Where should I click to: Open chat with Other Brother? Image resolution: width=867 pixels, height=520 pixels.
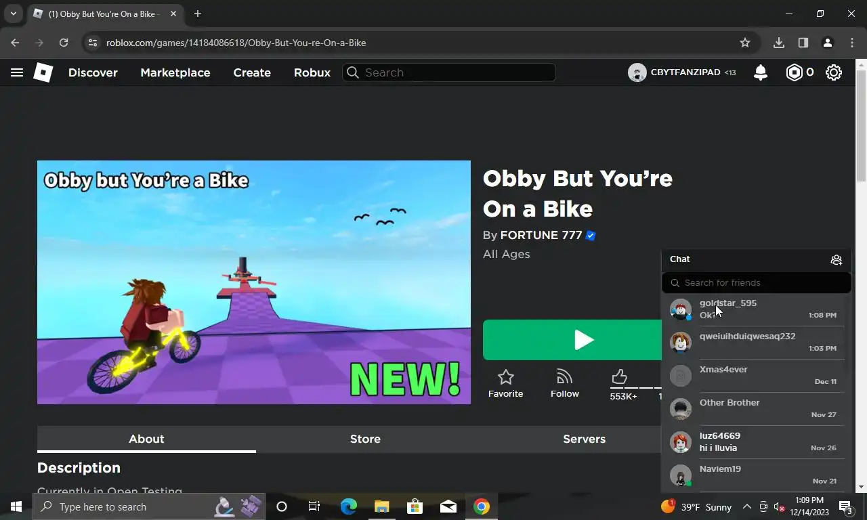tap(756, 409)
